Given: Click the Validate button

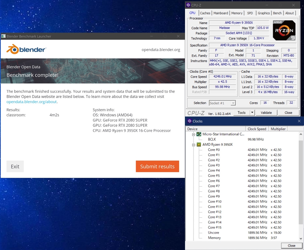Looking at the screenshot, I should click(x=266, y=113).
